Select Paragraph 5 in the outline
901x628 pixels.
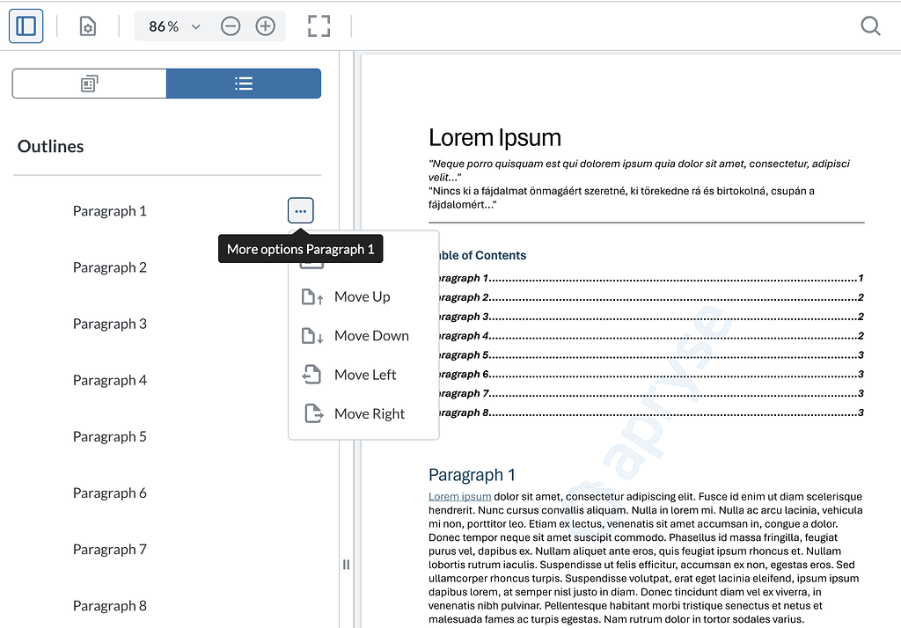pyautogui.click(x=110, y=436)
